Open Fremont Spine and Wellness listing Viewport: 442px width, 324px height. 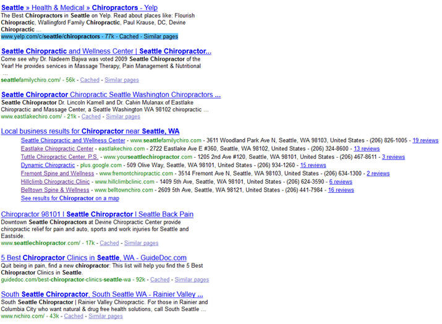tap(57, 173)
